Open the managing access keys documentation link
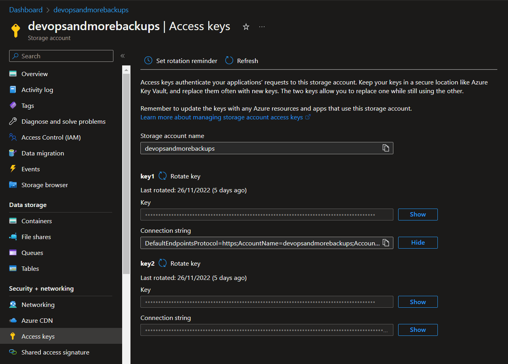This screenshot has height=364, width=508. [222, 117]
